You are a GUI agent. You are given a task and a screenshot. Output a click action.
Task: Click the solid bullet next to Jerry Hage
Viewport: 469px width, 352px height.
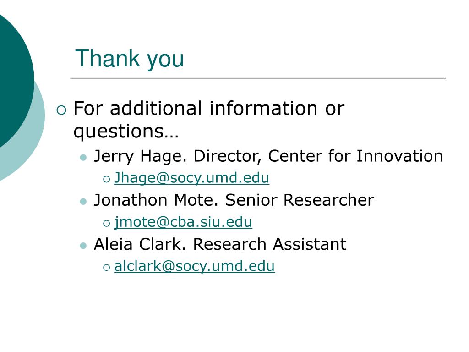83,158
